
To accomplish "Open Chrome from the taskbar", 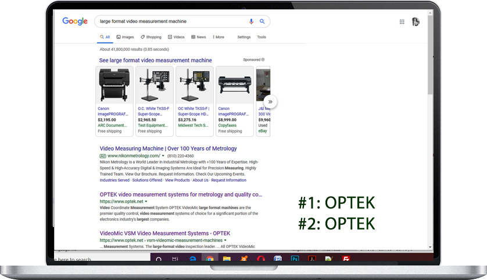I will (x=210, y=258).
